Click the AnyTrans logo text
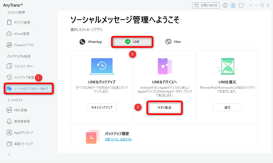The image size is (273, 163). pyautogui.click(x=13, y=5)
